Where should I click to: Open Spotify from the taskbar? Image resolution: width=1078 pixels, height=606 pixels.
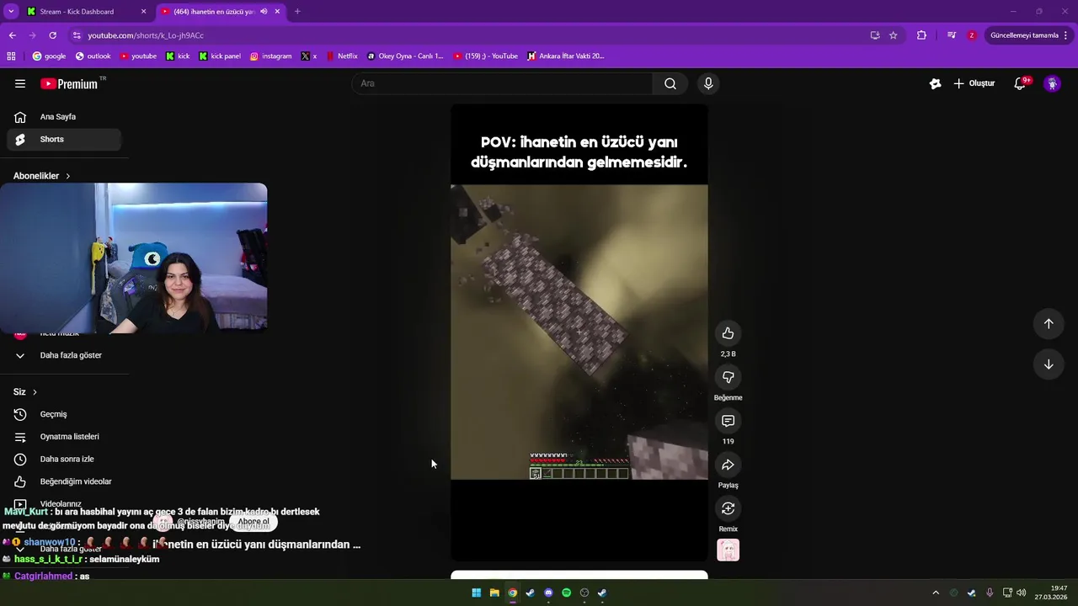(x=567, y=593)
